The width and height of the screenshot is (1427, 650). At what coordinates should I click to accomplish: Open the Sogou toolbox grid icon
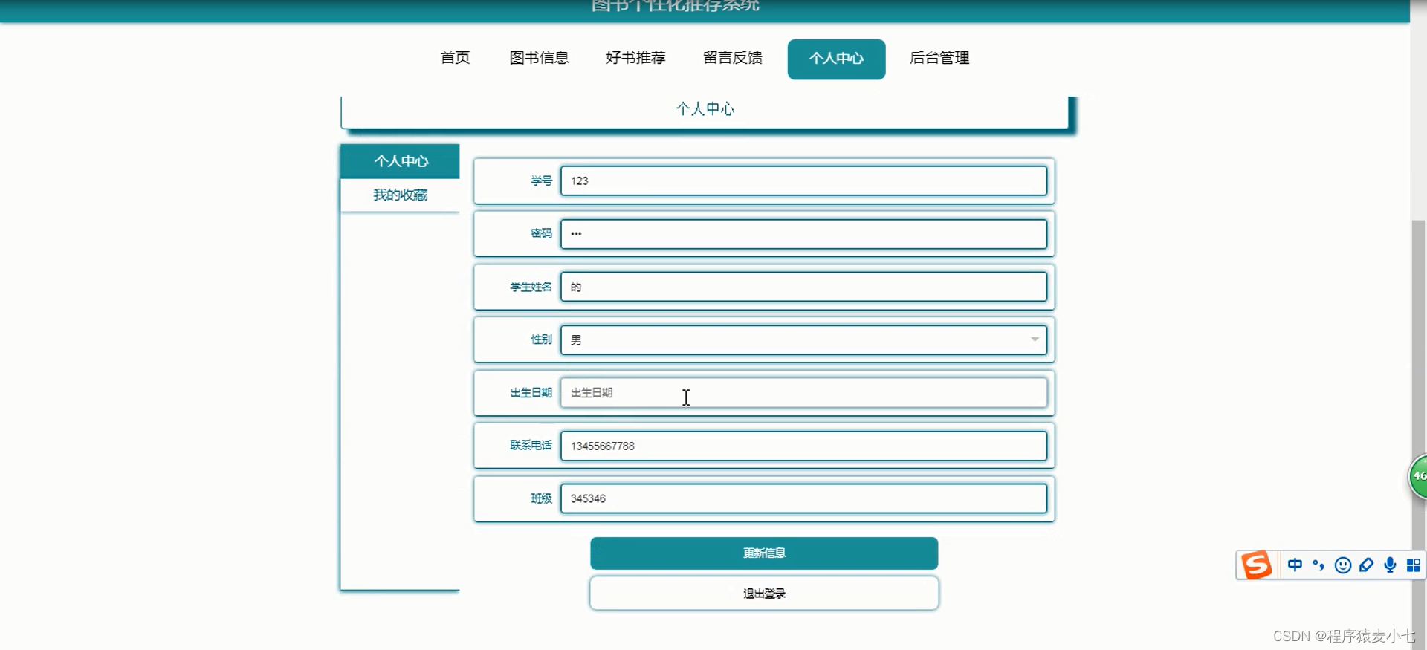pyautogui.click(x=1414, y=565)
